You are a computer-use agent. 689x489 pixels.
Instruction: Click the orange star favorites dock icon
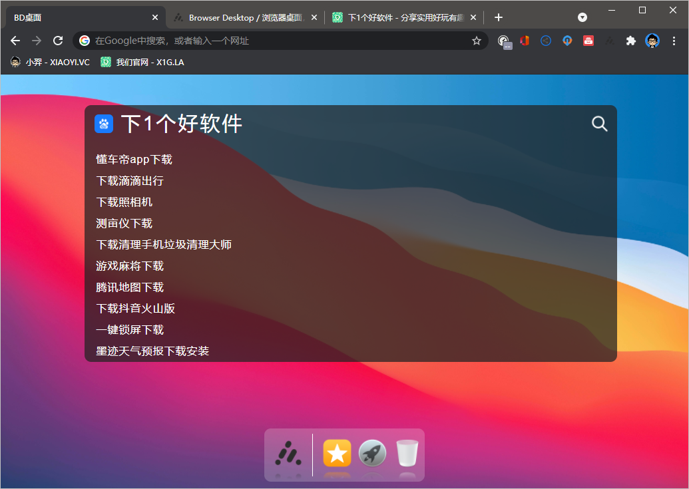click(337, 454)
